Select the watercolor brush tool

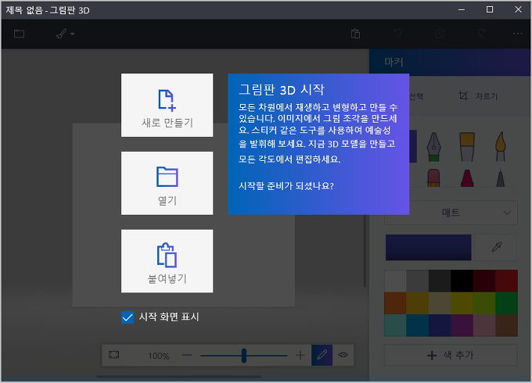(x=500, y=144)
